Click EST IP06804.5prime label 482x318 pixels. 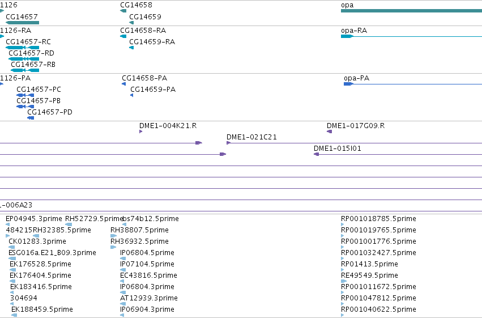[x=147, y=252]
